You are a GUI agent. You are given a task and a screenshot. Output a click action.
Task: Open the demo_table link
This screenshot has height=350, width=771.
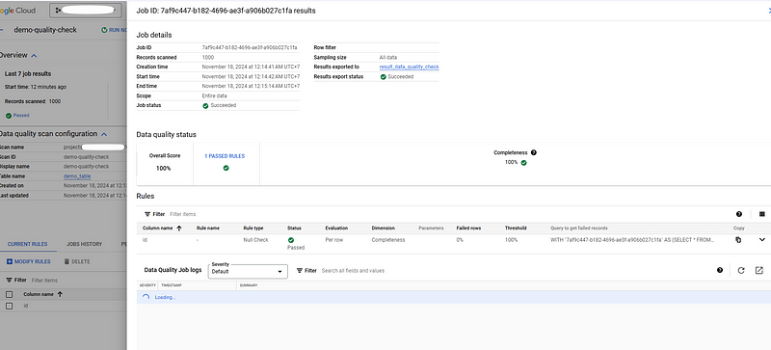point(77,176)
